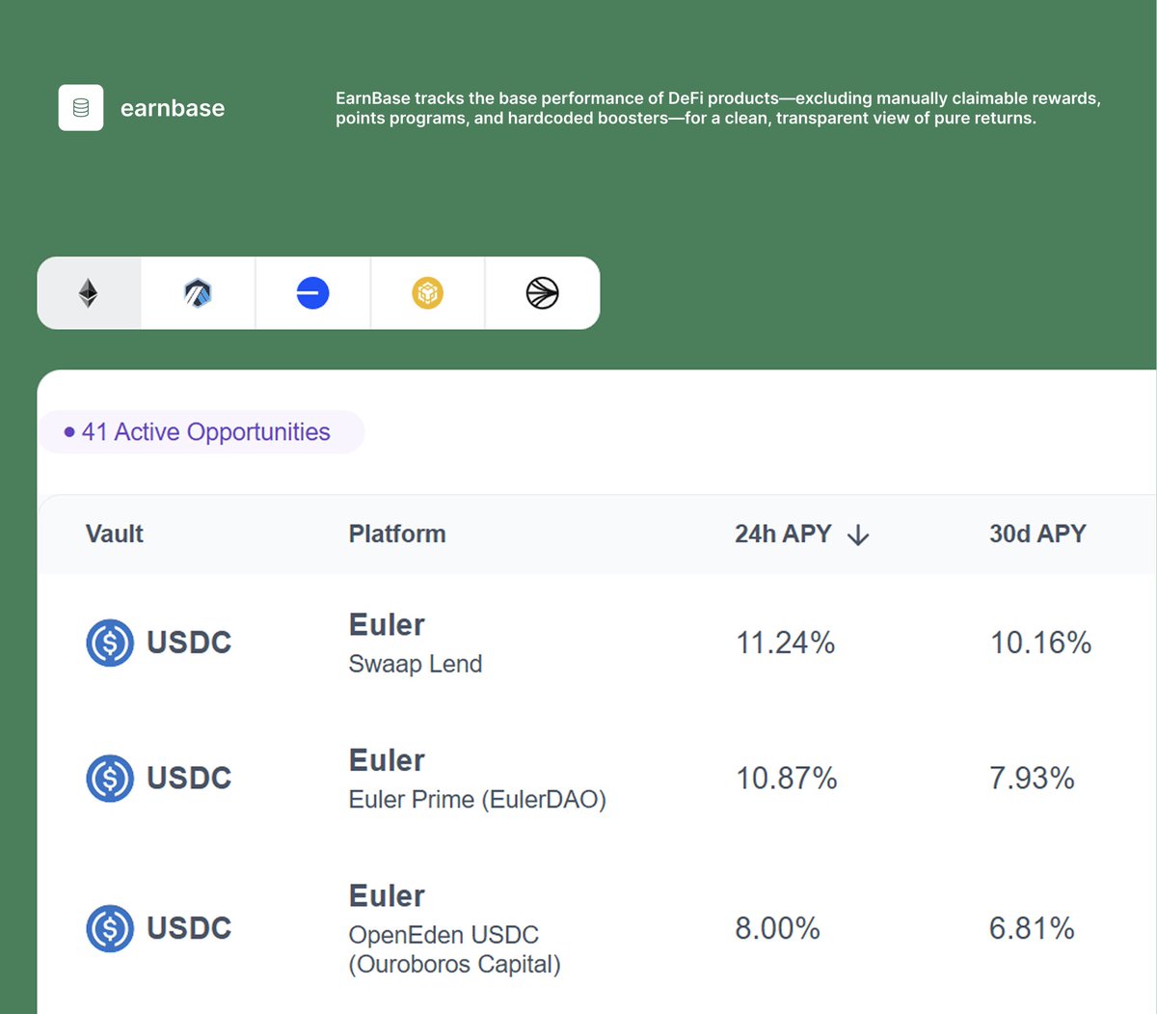Sort by the 24h APY column header

pos(783,534)
